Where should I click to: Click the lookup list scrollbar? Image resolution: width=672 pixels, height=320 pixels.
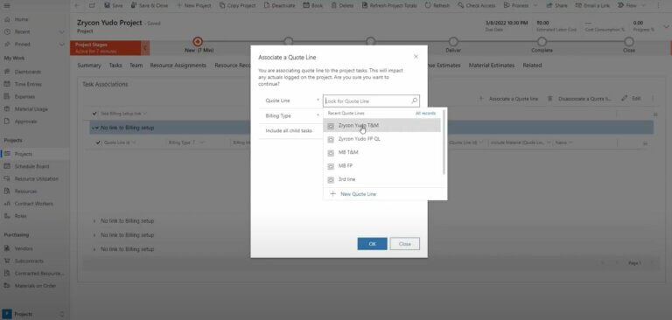click(x=444, y=143)
